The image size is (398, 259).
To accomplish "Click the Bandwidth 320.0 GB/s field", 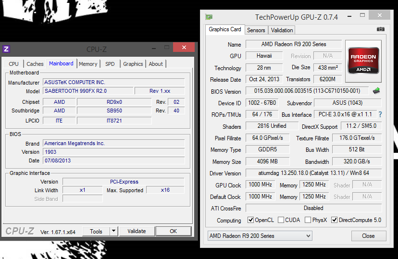I will 357,161.
